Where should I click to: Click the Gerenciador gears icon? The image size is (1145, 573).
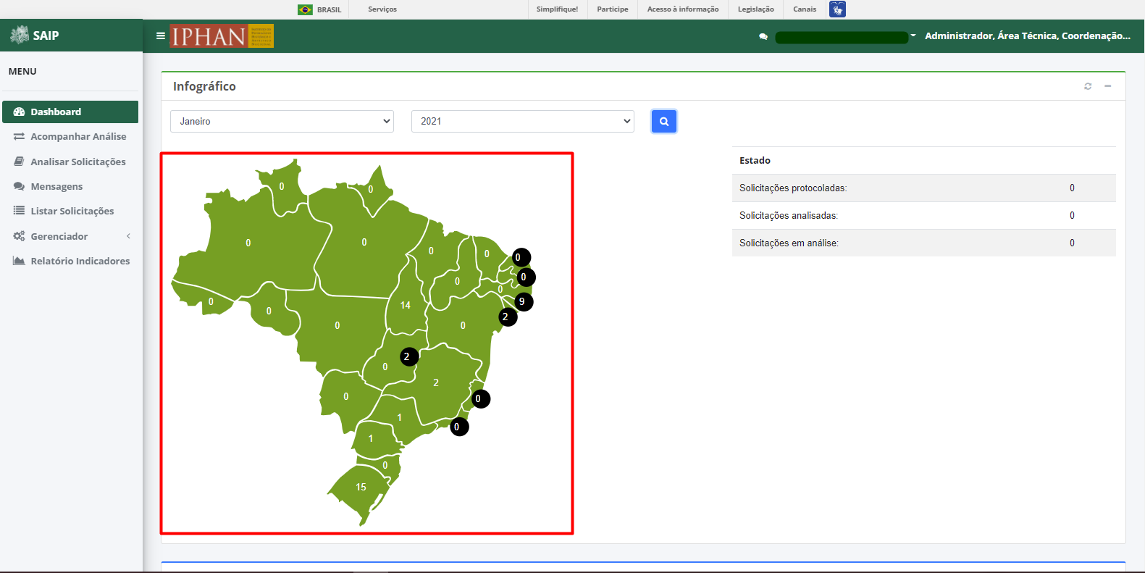pyautogui.click(x=19, y=236)
